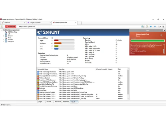Image resolution: width=166 pixels, height=124 pixels.
Task: Click the Medium severity orange bar
Action: (58, 43)
